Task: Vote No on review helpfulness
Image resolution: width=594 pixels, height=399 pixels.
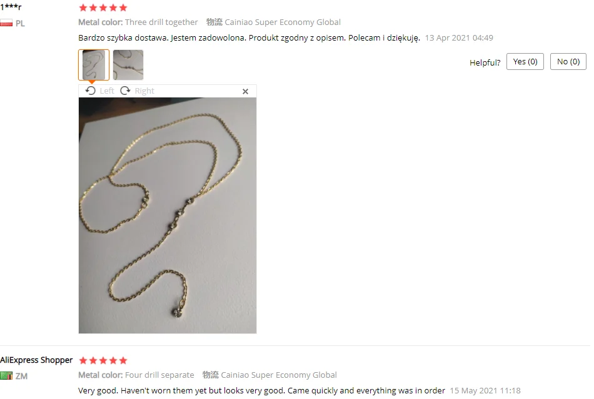Action: coord(568,62)
